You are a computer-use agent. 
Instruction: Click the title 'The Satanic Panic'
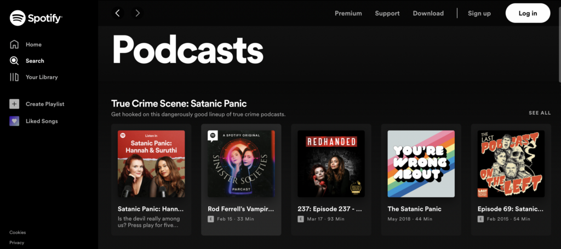coord(415,209)
